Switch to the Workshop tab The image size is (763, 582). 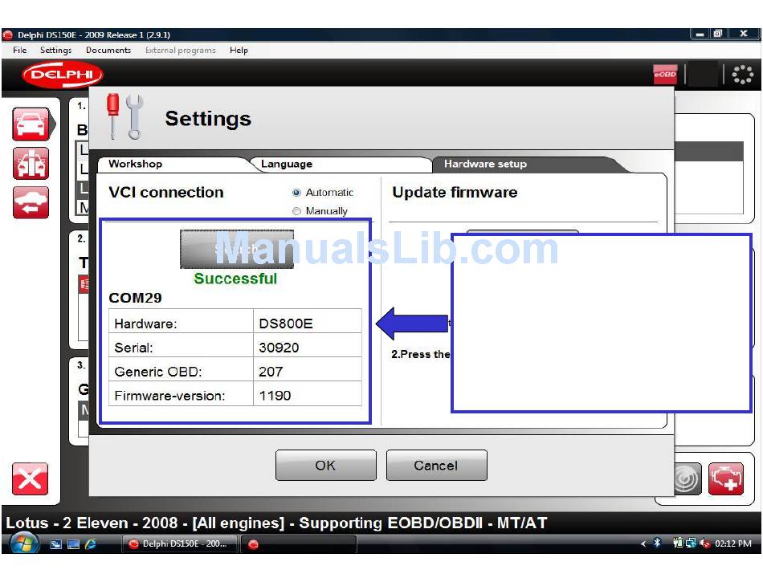click(136, 164)
